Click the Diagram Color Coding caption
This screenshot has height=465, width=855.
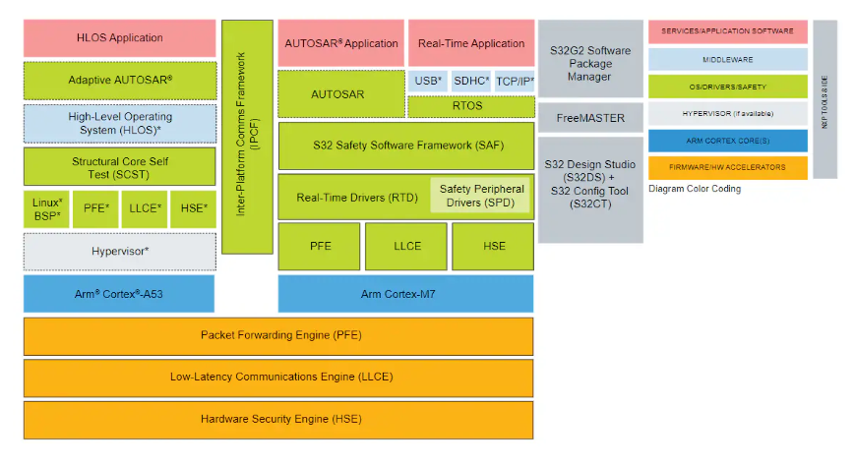(695, 189)
